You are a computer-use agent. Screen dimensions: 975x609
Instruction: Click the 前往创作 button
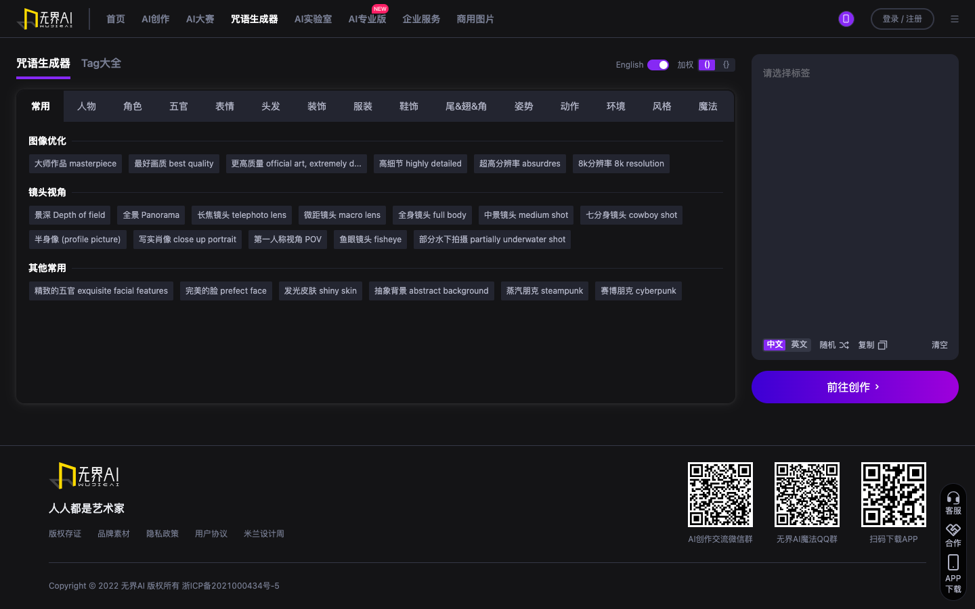pyautogui.click(x=854, y=387)
